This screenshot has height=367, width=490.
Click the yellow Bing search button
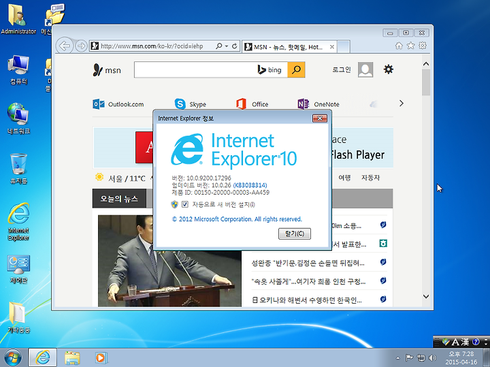(x=296, y=69)
